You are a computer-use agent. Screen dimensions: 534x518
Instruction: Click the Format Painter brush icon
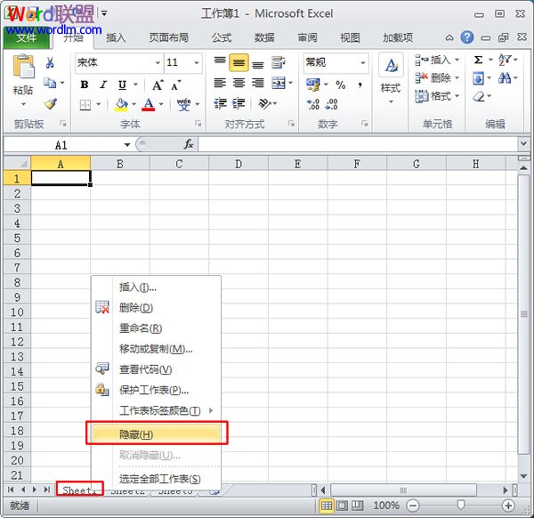point(50,104)
